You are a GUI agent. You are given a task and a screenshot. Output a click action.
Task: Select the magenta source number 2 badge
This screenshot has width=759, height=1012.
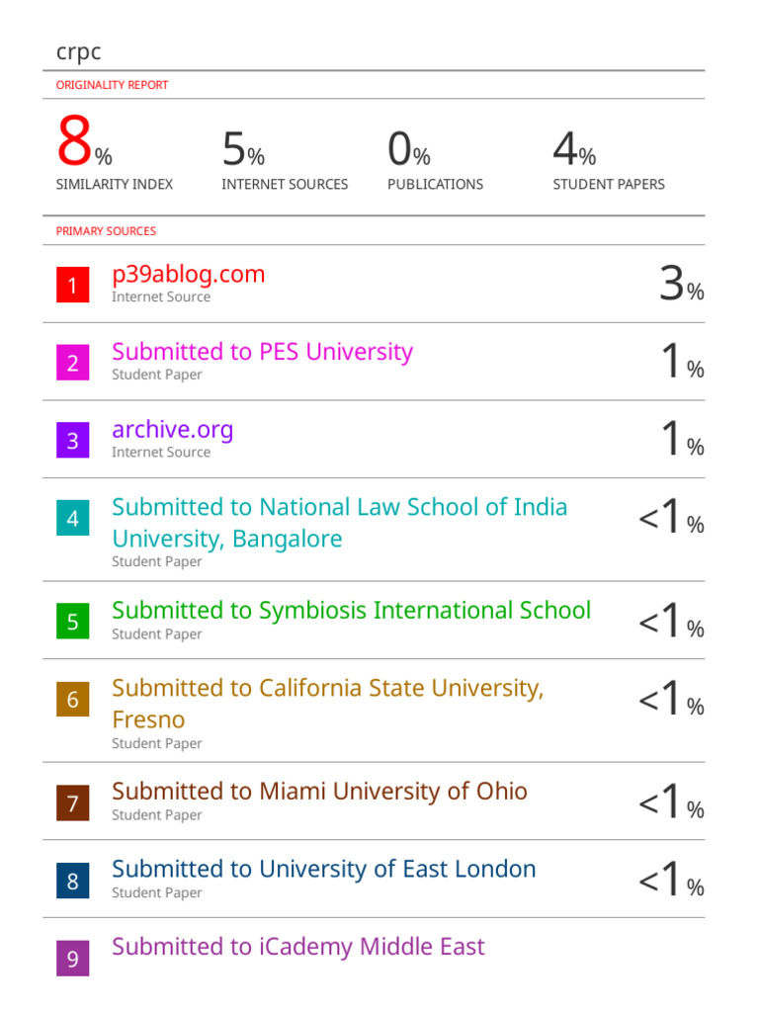click(x=72, y=363)
